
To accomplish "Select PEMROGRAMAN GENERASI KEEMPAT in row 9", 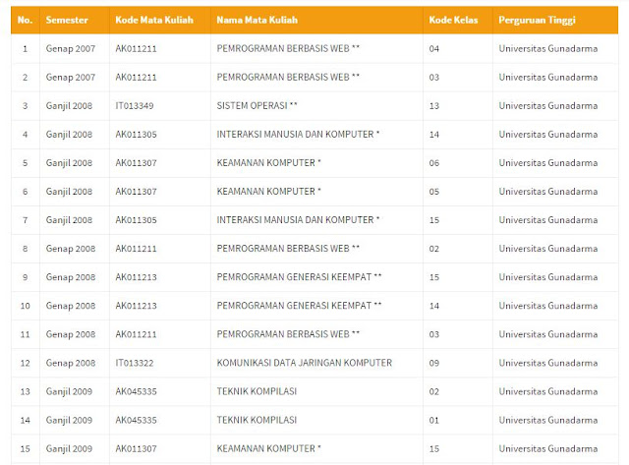I will (x=294, y=277).
